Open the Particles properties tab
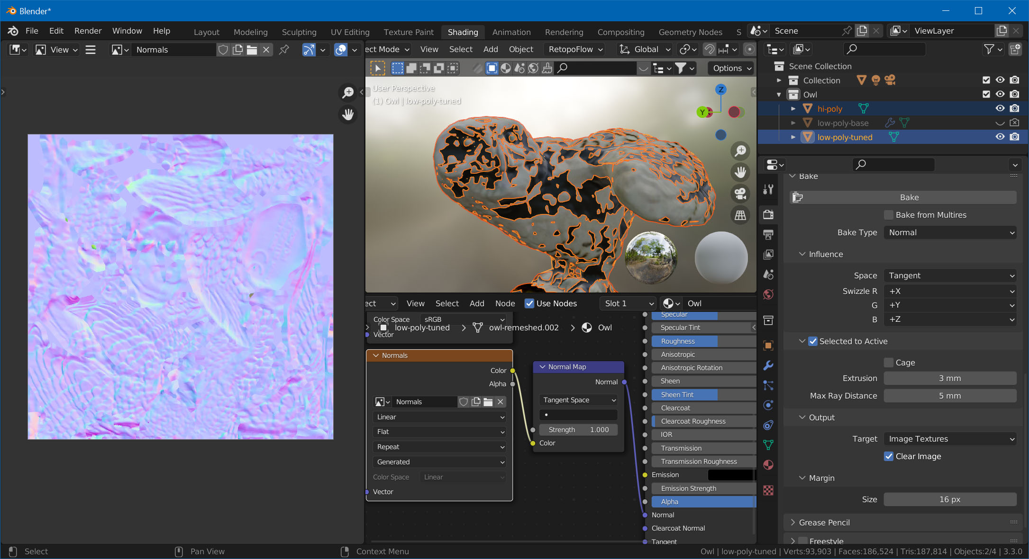Image resolution: width=1029 pixels, height=559 pixels. pyautogui.click(x=768, y=385)
